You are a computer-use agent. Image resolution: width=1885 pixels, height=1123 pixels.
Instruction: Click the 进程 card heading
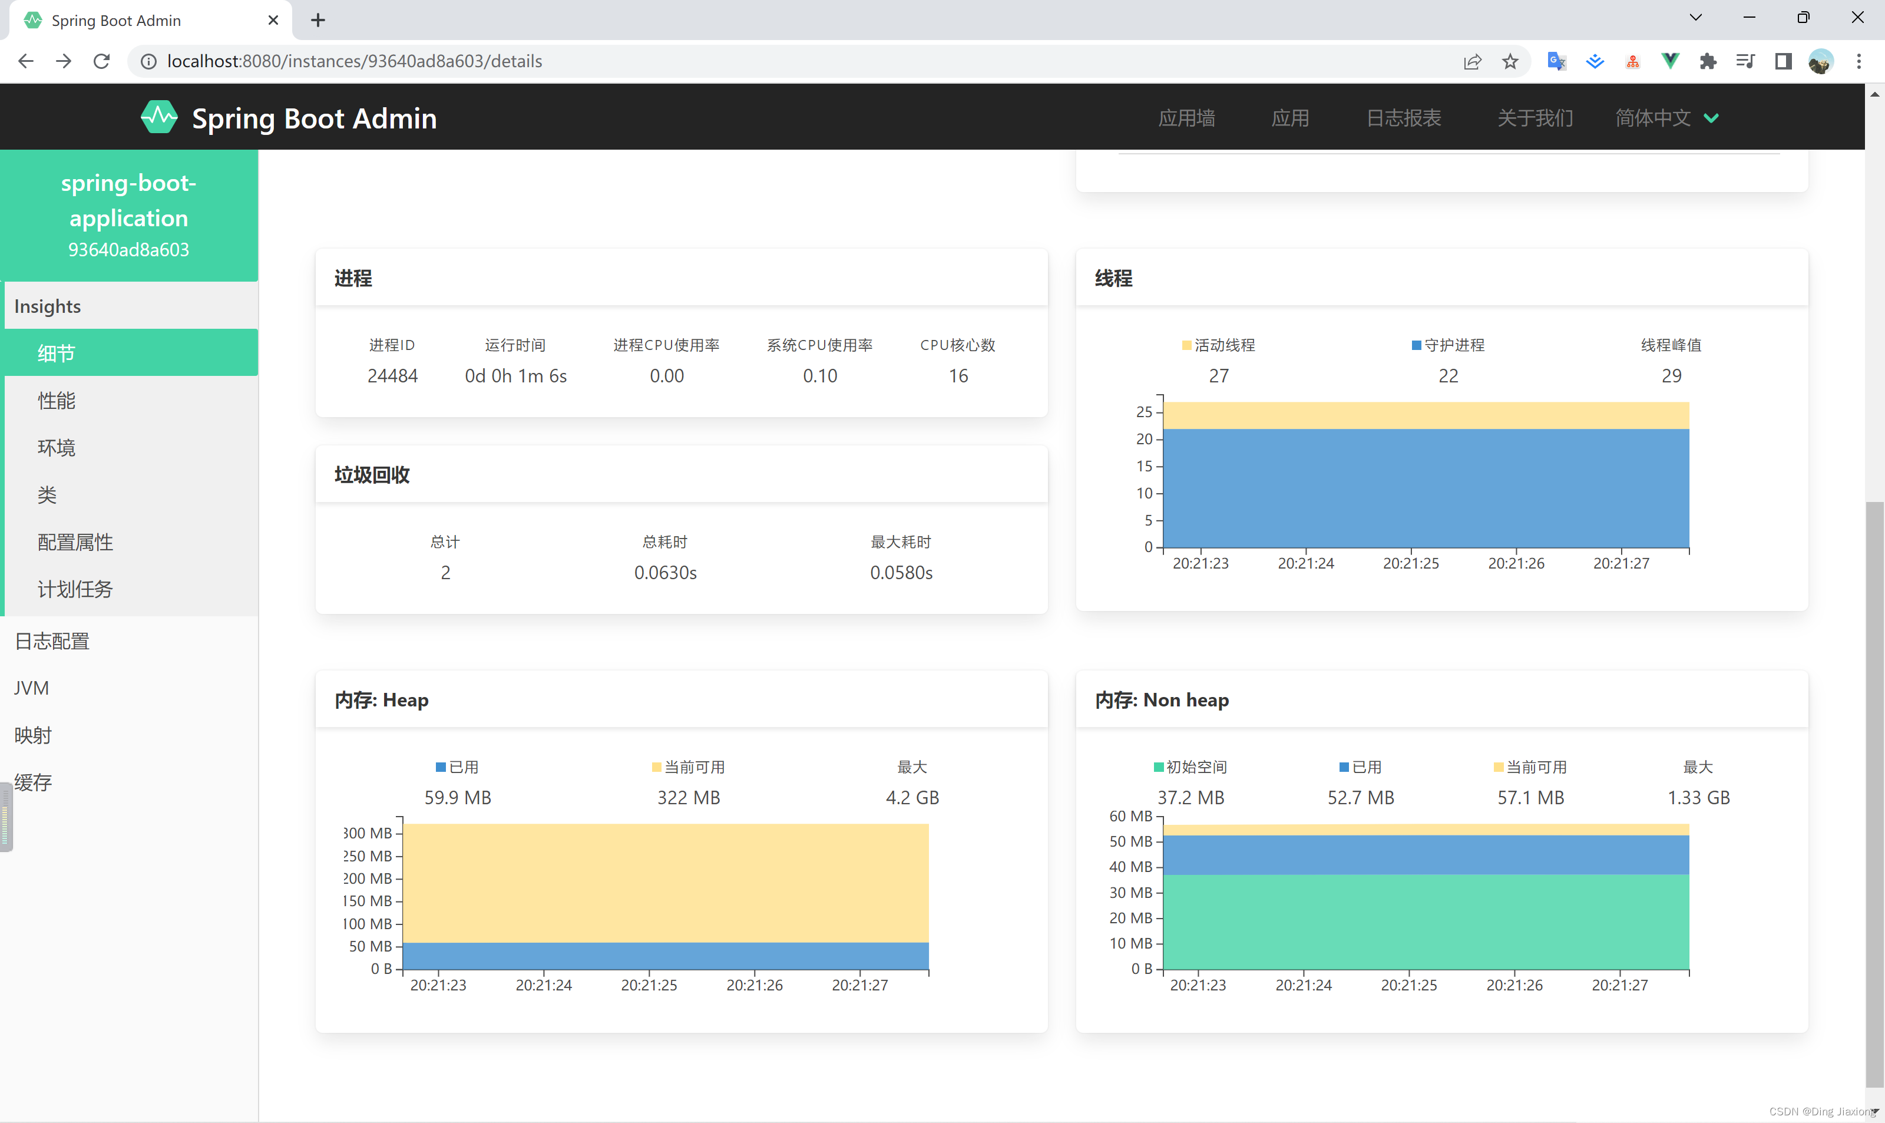[x=353, y=279]
